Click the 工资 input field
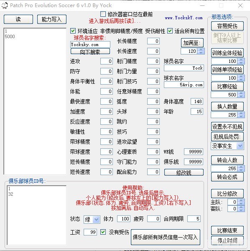 click(90, 232)
